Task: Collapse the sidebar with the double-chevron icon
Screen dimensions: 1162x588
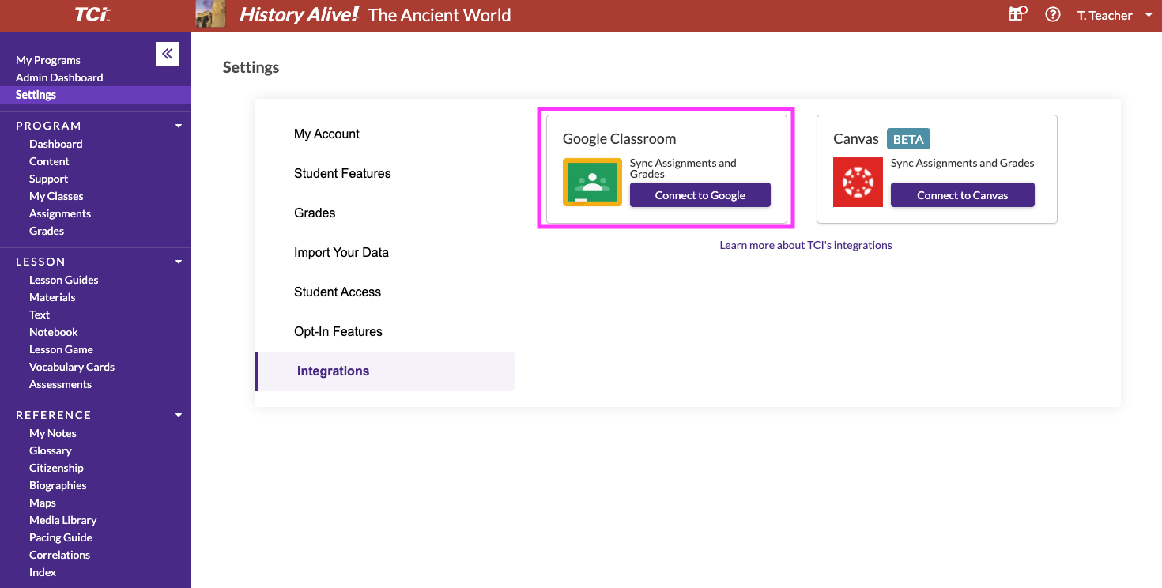Action: [167, 53]
